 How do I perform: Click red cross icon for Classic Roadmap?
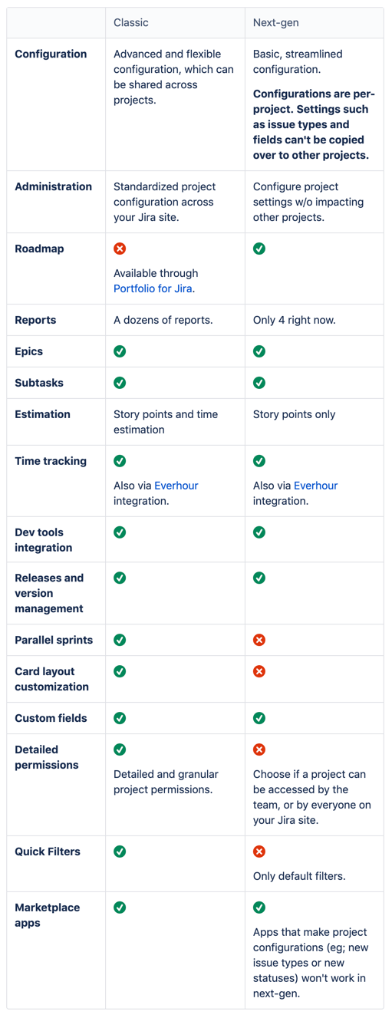point(120,249)
